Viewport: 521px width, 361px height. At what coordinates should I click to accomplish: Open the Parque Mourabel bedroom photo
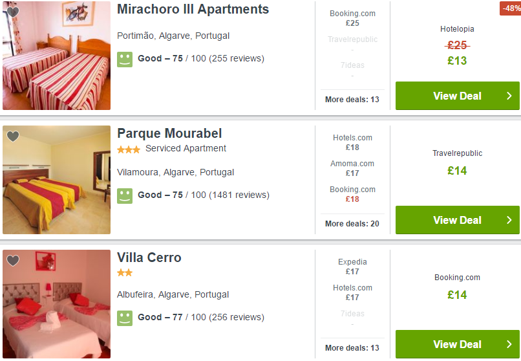coord(56,180)
